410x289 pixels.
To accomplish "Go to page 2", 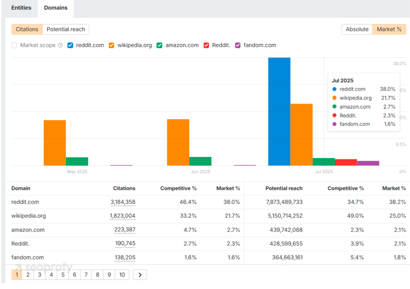I will pos(28,275).
